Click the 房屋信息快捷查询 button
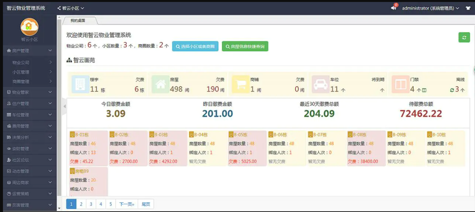 pyautogui.click(x=245, y=46)
